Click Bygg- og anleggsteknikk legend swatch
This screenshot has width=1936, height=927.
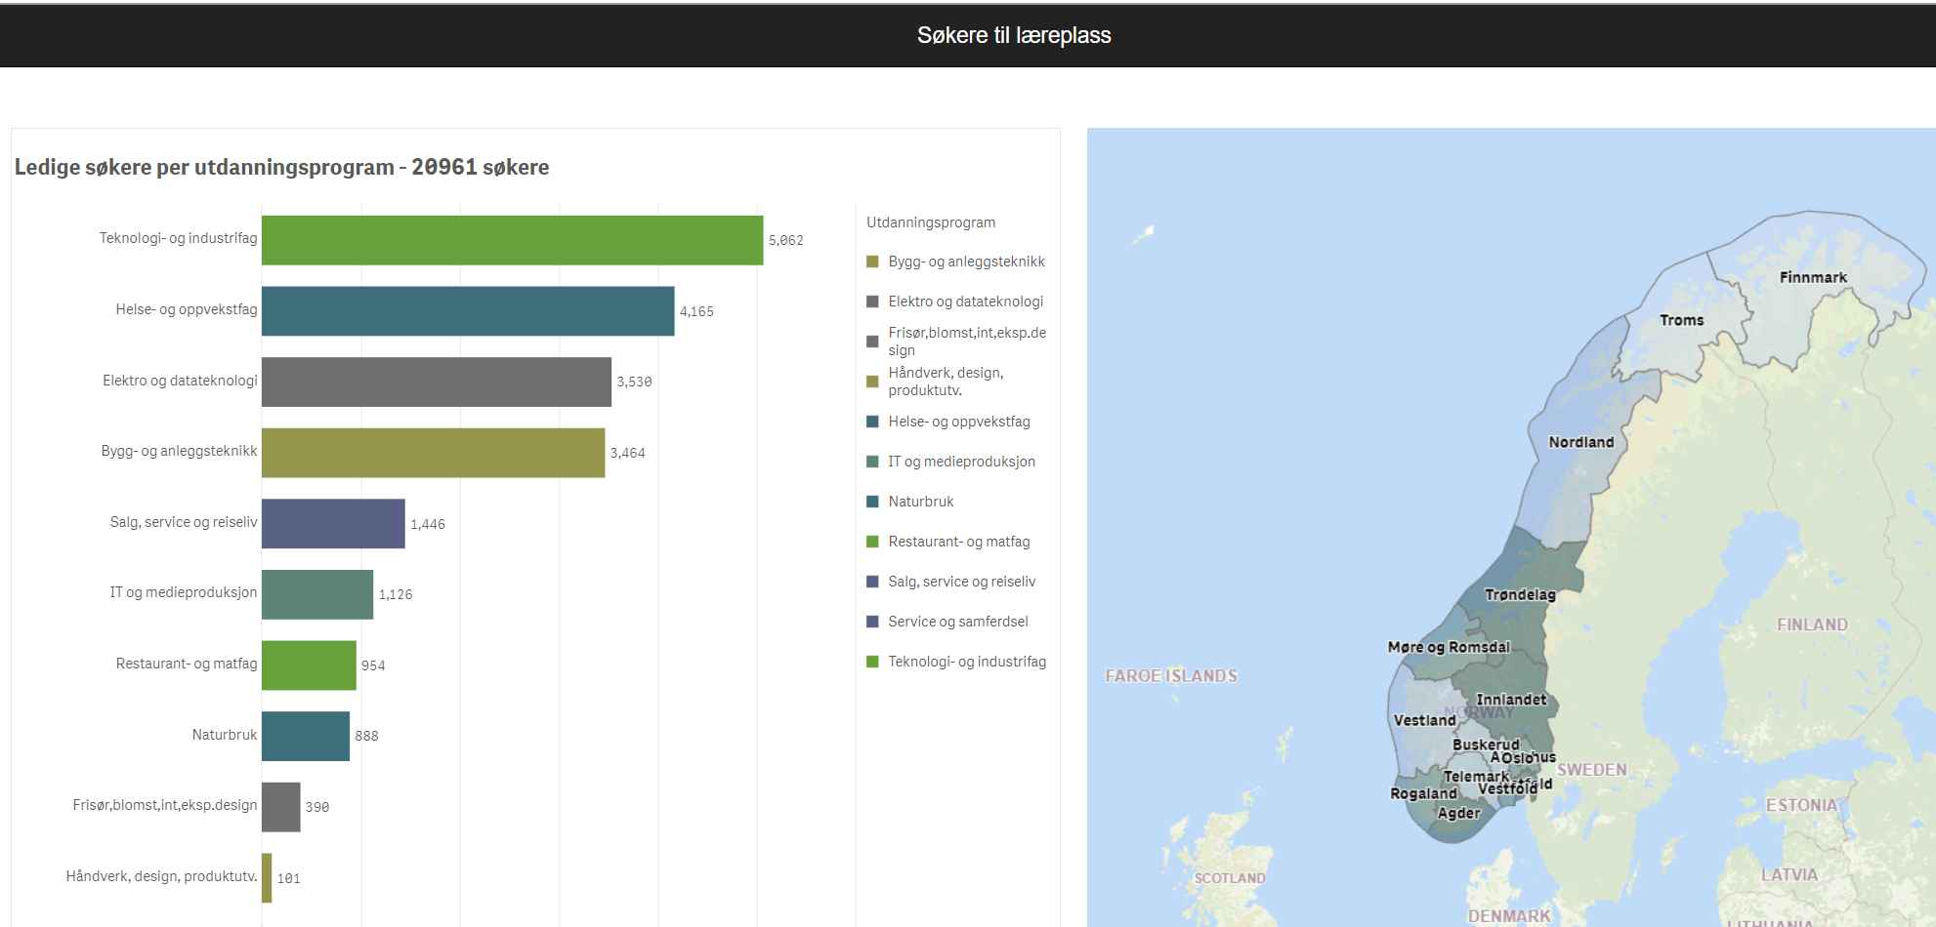[x=872, y=262]
